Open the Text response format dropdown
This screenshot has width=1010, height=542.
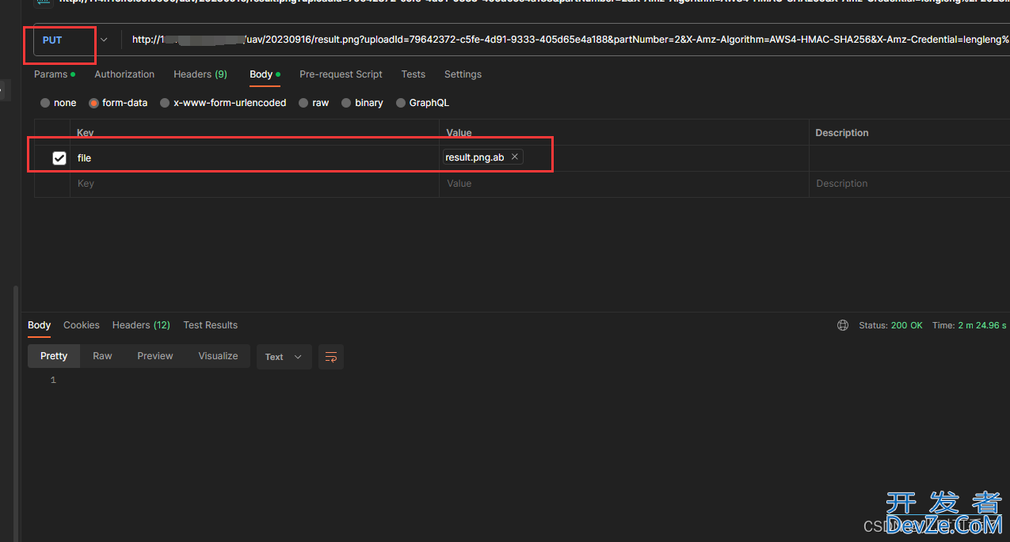coord(284,357)
